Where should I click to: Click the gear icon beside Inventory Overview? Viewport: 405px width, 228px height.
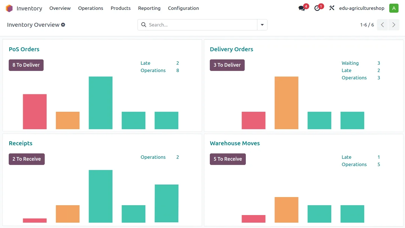63,25
